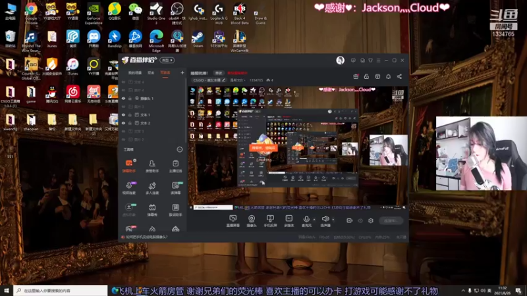Open the 多人连麦 tool icon

152,188
